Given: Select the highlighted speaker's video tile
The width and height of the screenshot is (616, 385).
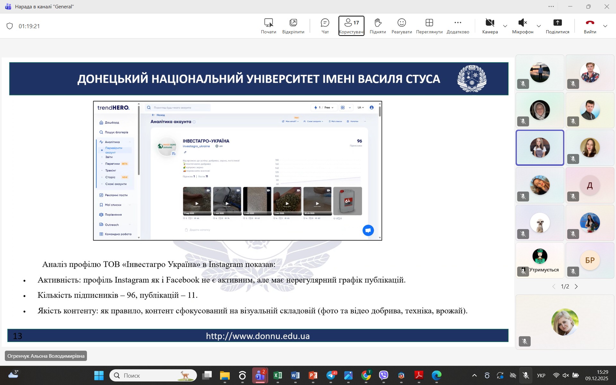Looking at the screenshot, I should [540, 148].
